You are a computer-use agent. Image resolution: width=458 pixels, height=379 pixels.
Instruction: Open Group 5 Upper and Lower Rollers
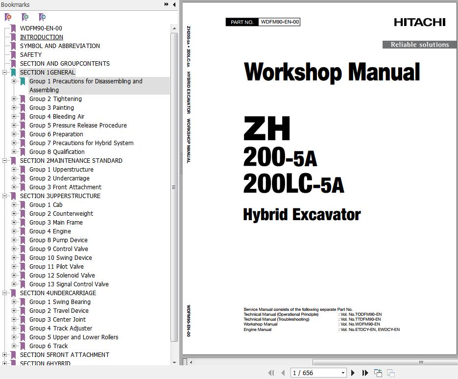(73, 337)
